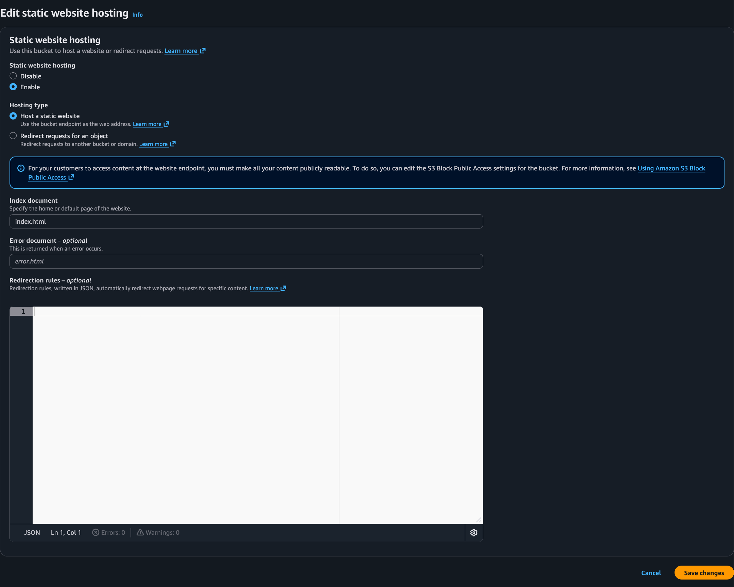Click the Warnings triangle icon in status bar

pyautogui.click(x=140, y=532)
